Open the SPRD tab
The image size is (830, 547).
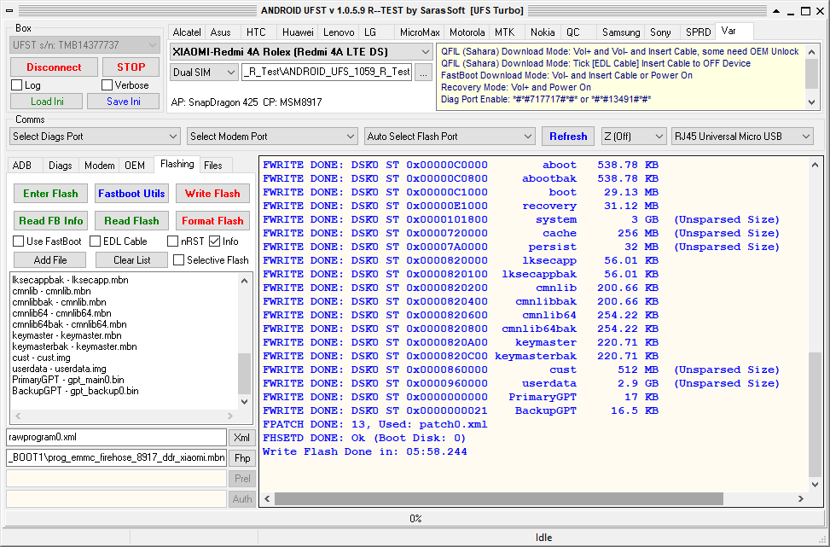698,32
